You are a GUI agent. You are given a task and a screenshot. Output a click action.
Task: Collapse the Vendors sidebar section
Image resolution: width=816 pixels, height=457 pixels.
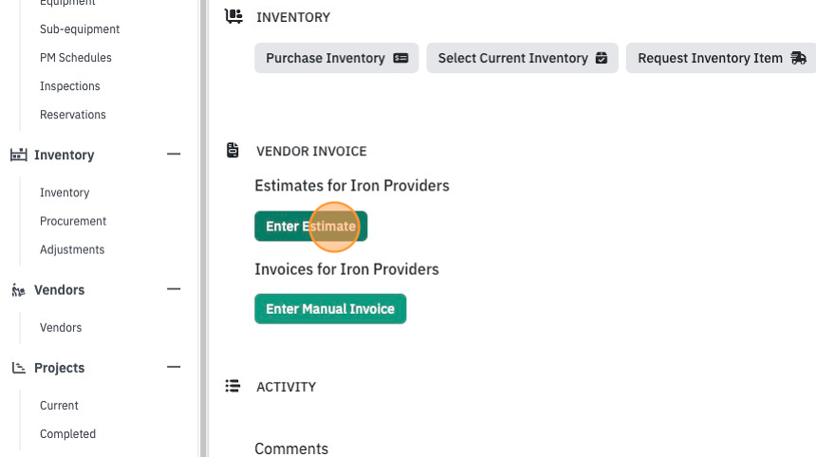click(174, 289)
